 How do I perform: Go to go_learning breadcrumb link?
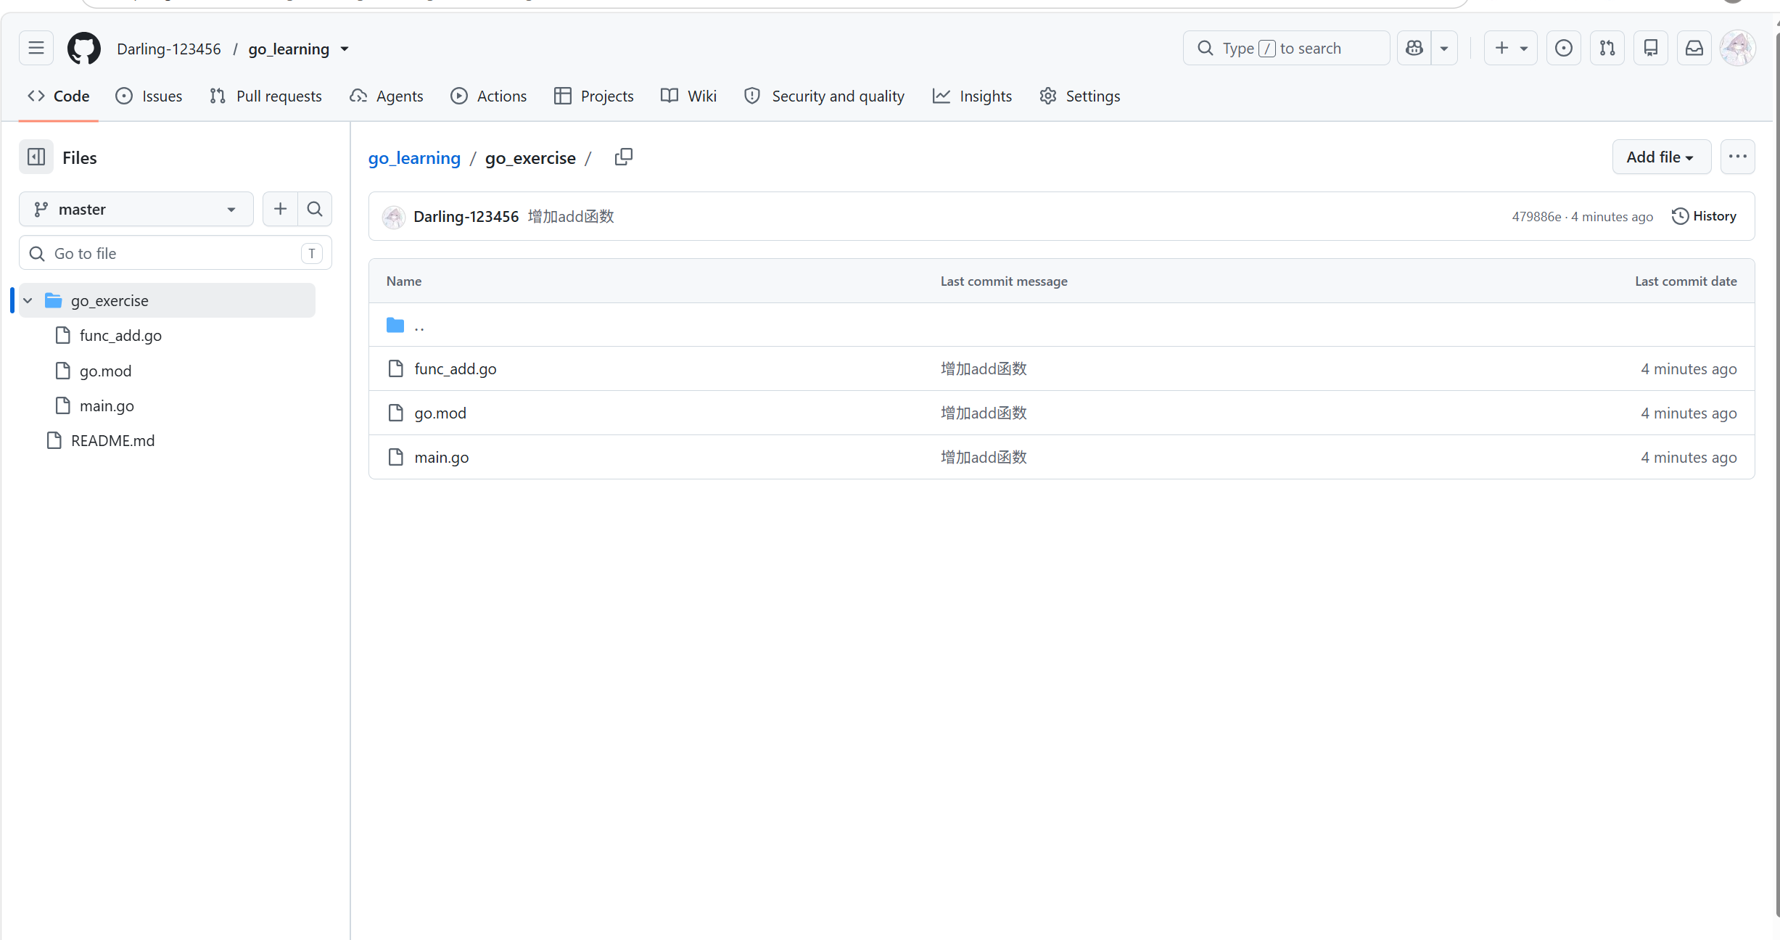pos(414,157)
